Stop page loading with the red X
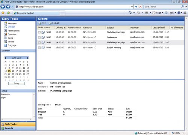Screen dimensions: 188x135 (141, 7)
